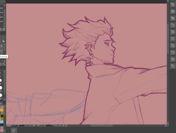Click the right arrow of the horizontal scrollbar
This screenshot has width=176, height=133.
[x=166, y=125]
